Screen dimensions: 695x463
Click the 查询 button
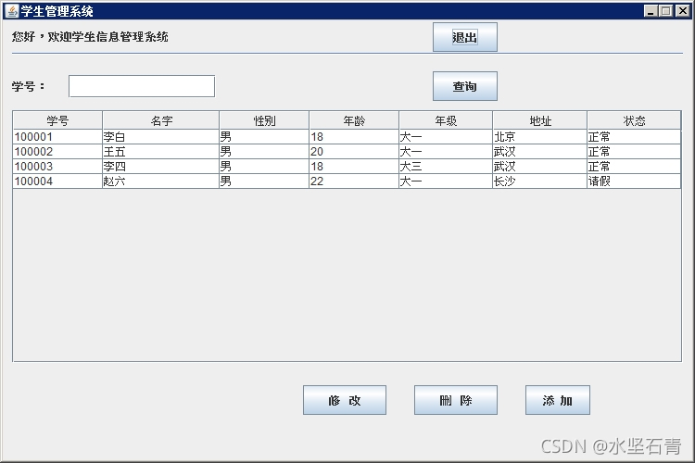(x=465, y=86)
